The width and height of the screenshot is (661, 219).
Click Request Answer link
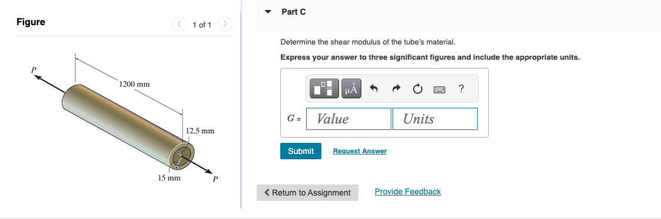360,151
